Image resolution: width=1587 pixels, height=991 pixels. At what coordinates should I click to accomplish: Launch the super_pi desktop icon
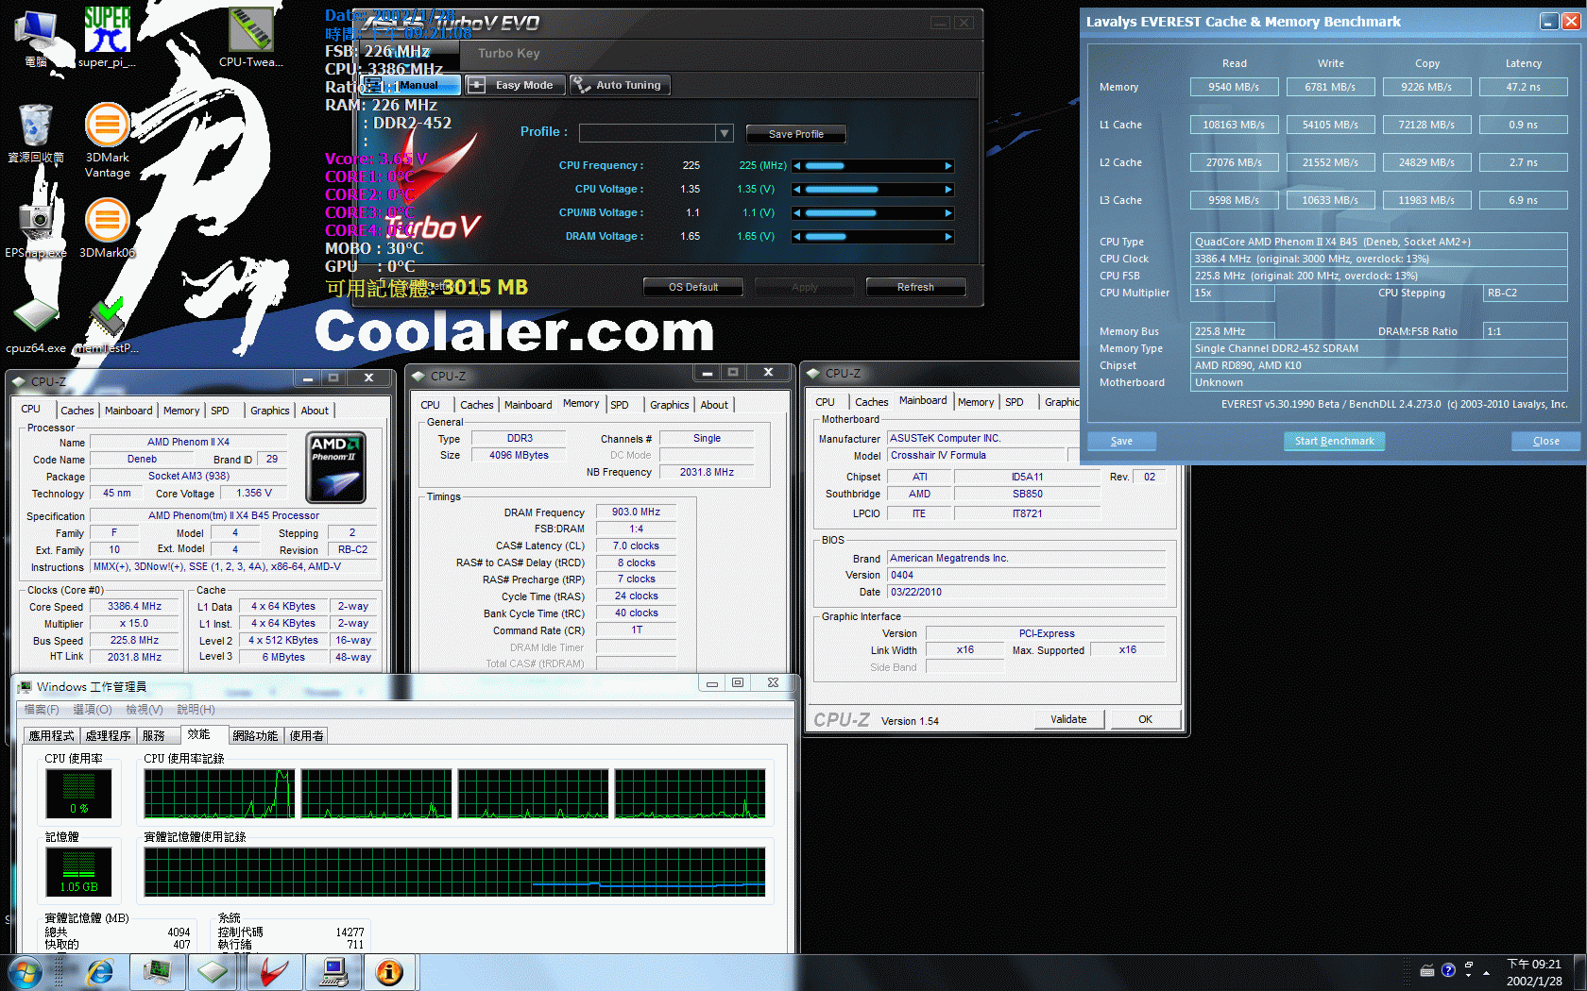(x=107, y=31)
